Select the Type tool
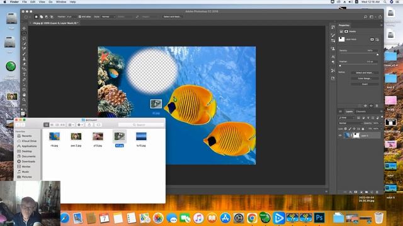The image size is (403, 226). pyautogui.click(x=24, y=74)
